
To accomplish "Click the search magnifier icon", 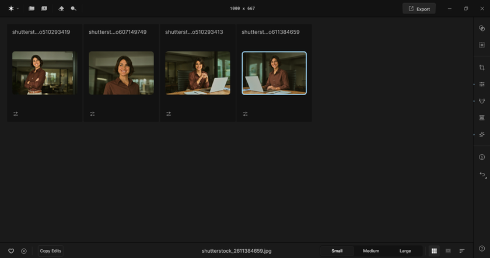I will pyautogui.click(x=73, y=9).
